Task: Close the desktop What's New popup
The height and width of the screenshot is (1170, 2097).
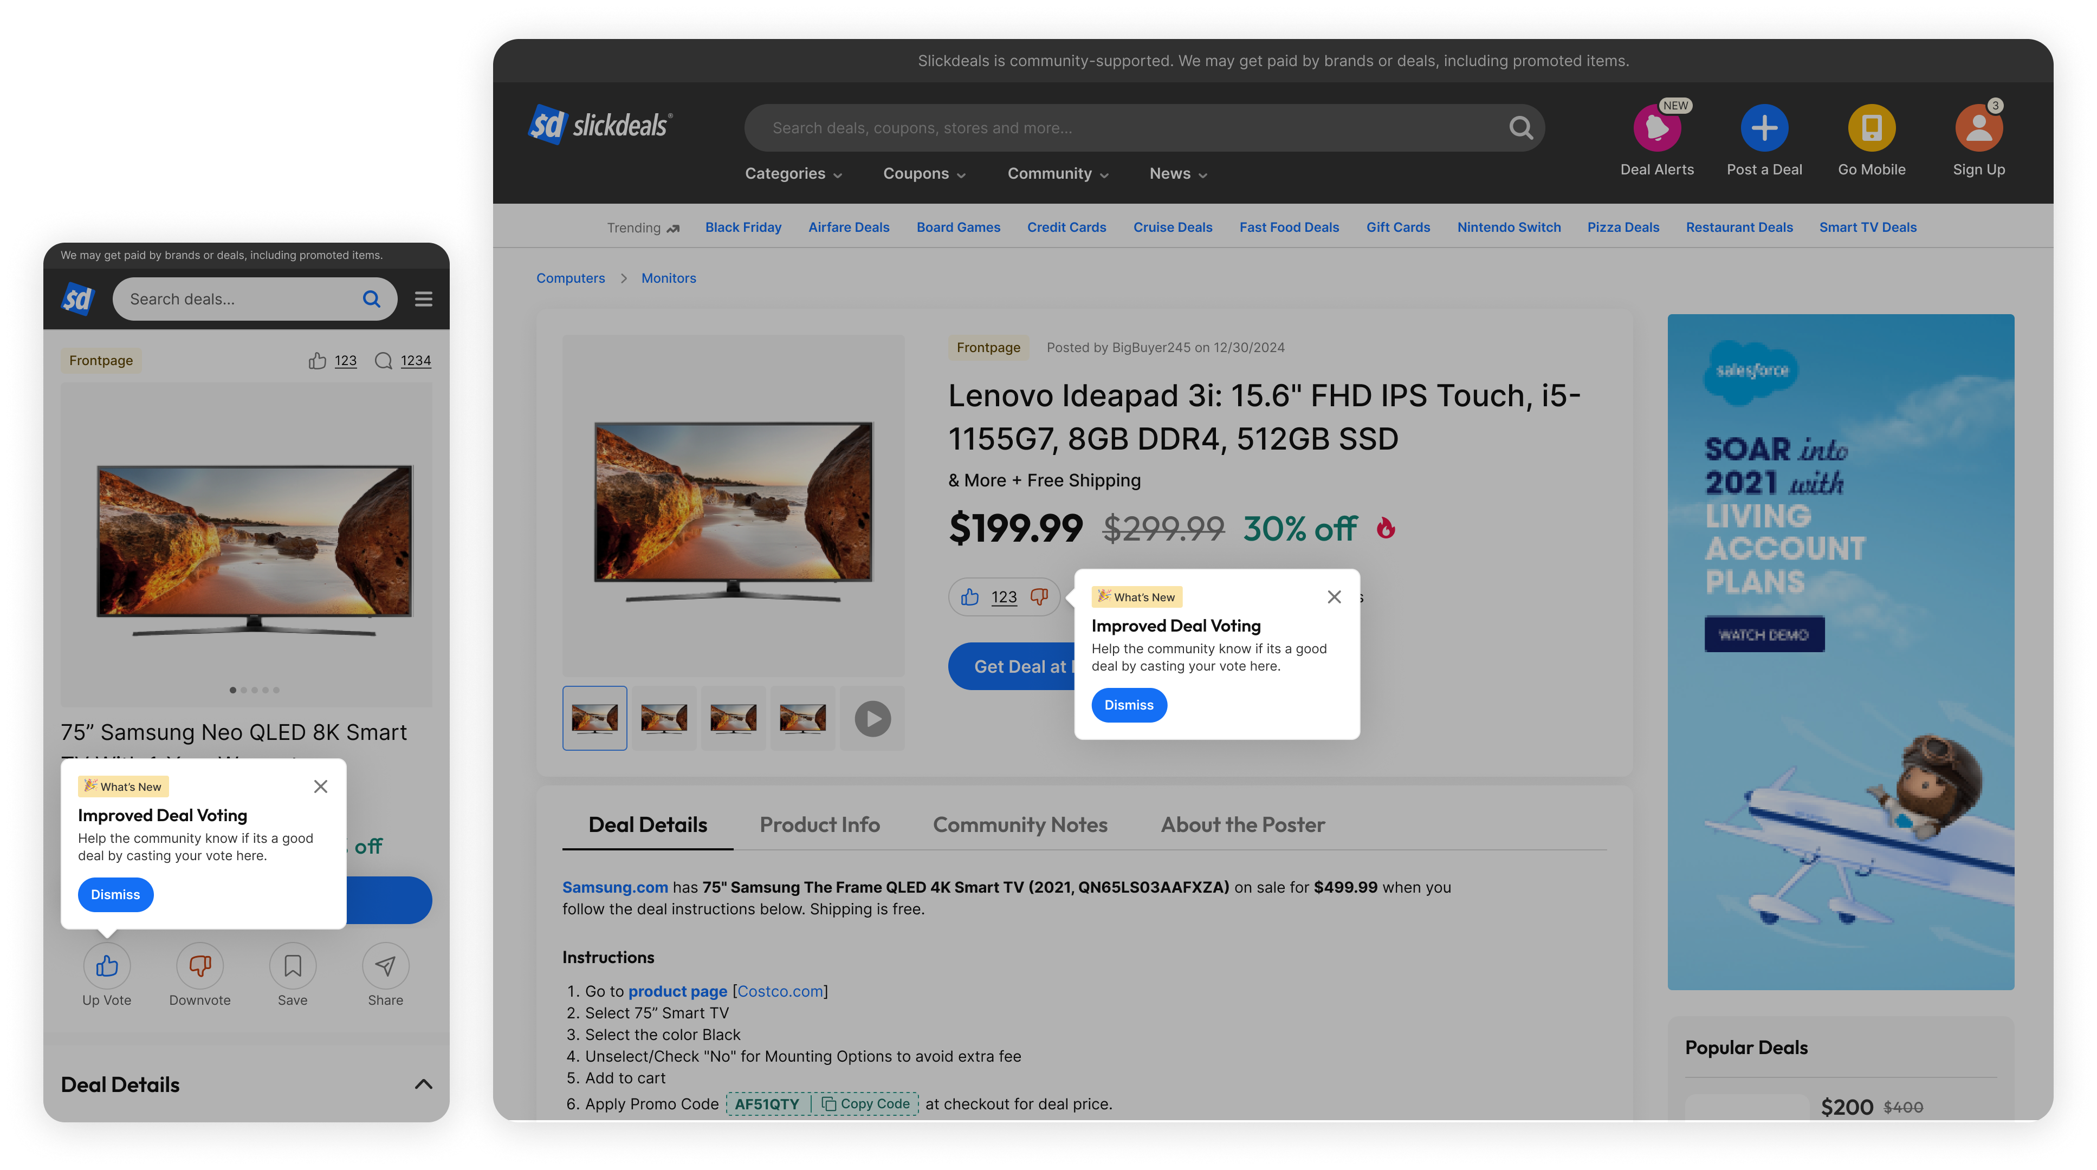Action: 1334,597
